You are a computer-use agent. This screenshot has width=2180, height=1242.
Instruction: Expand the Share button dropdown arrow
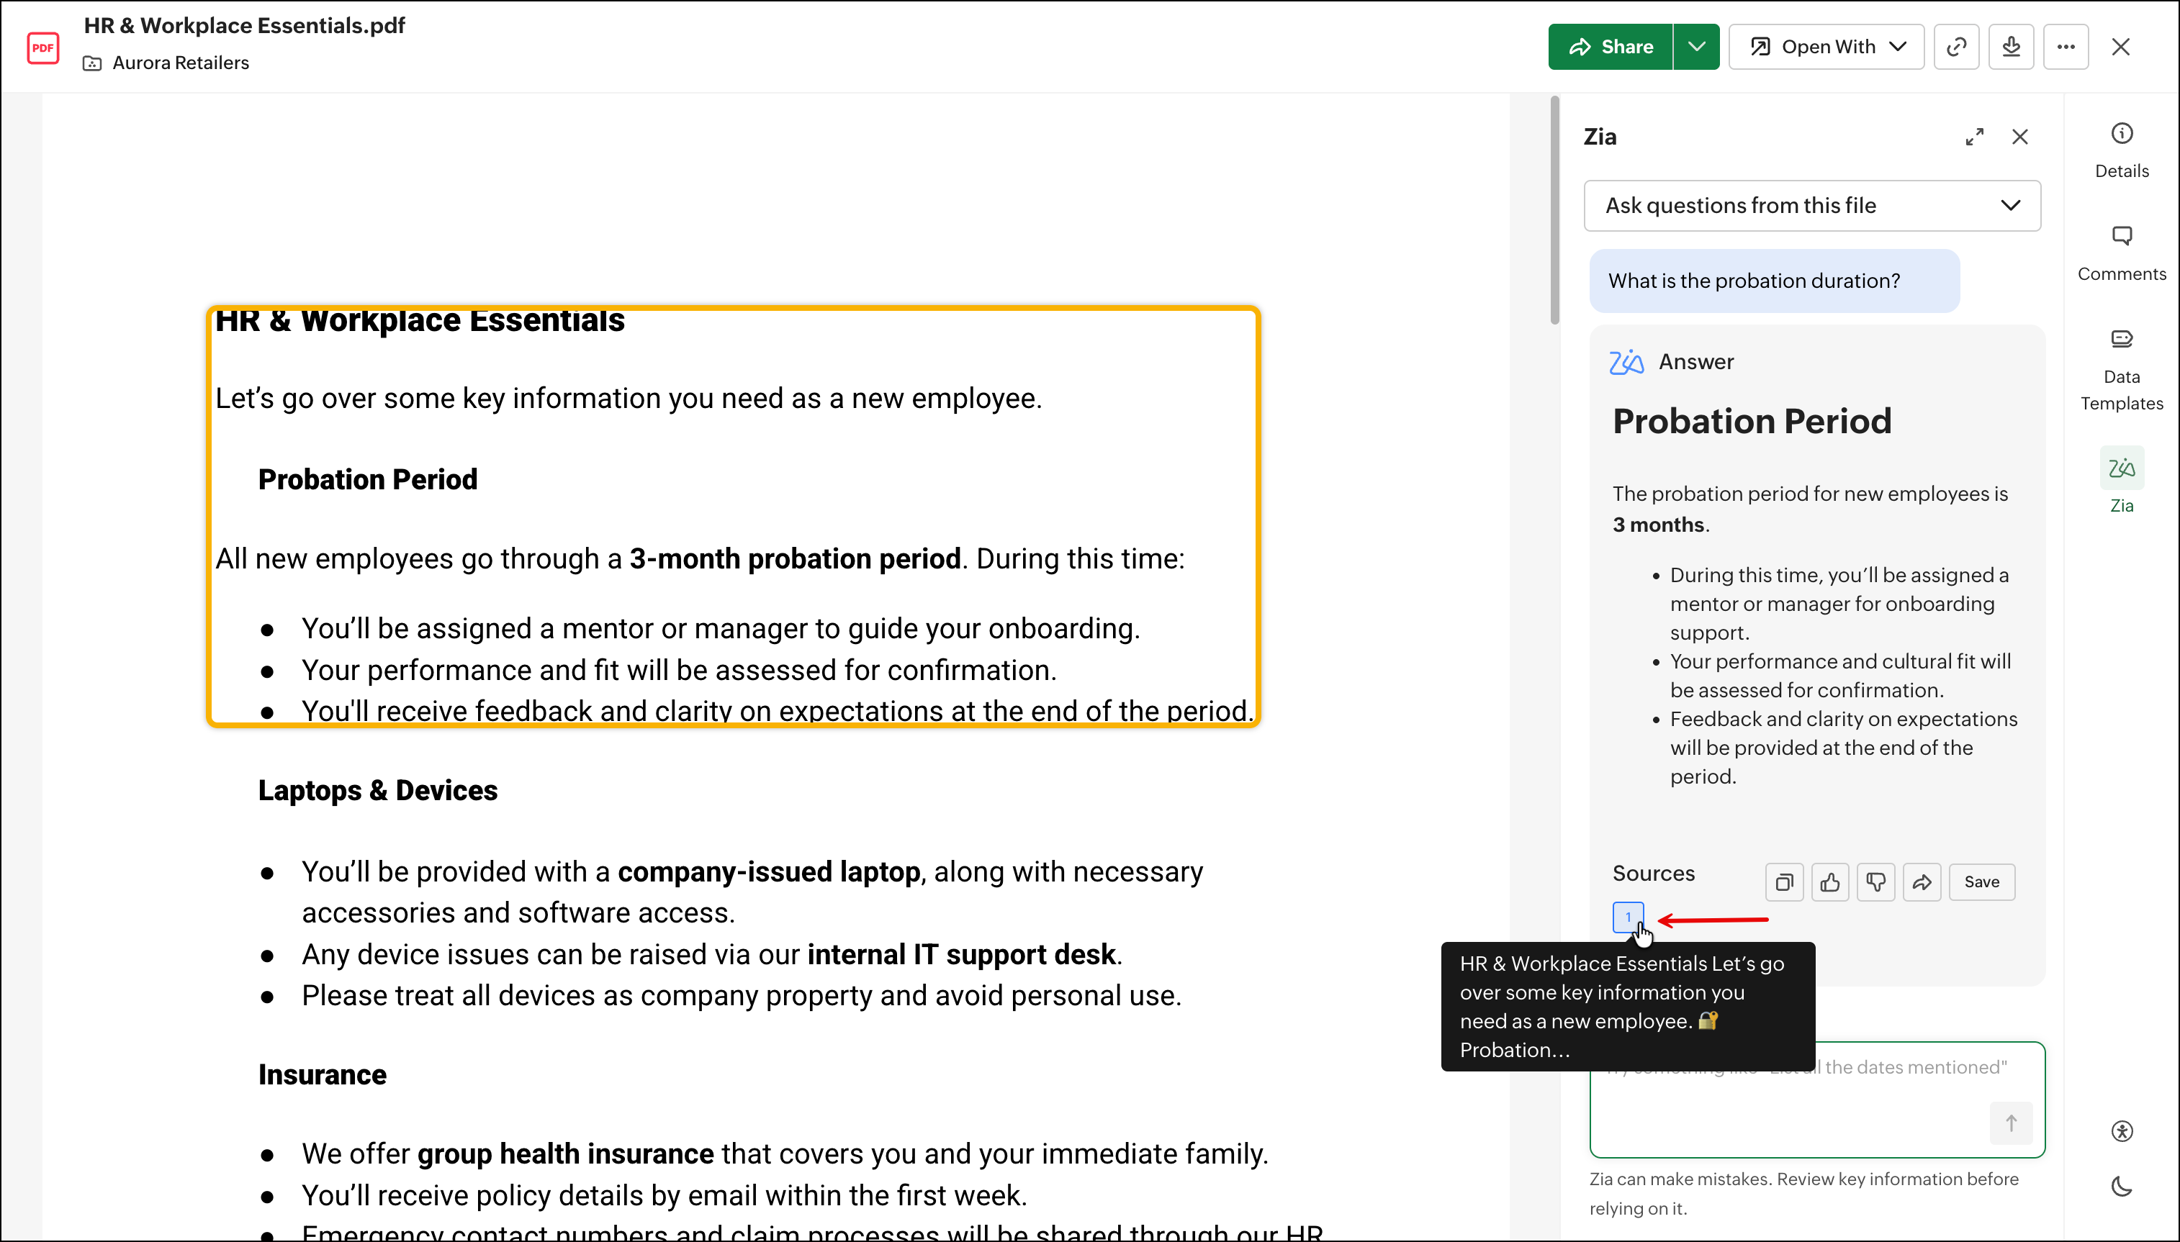tap(1696, 47)
